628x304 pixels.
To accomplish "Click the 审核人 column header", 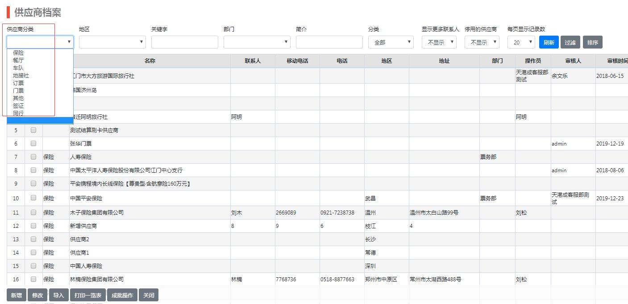I will click(573, 61).
